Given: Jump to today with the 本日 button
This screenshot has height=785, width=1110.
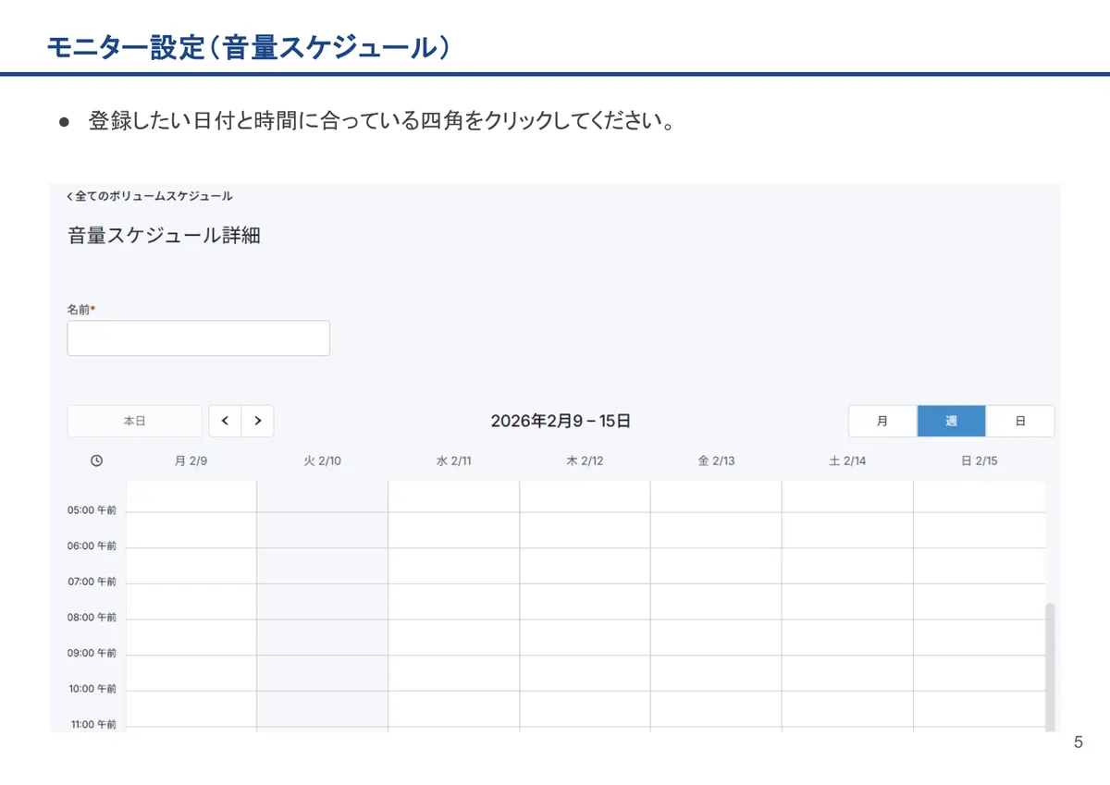Looking at the screenshot, I should click(x=135, y=421).
